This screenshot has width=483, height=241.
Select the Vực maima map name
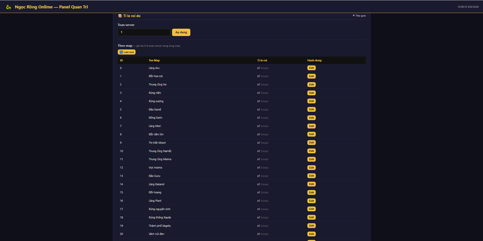click(x=155, y=168)
